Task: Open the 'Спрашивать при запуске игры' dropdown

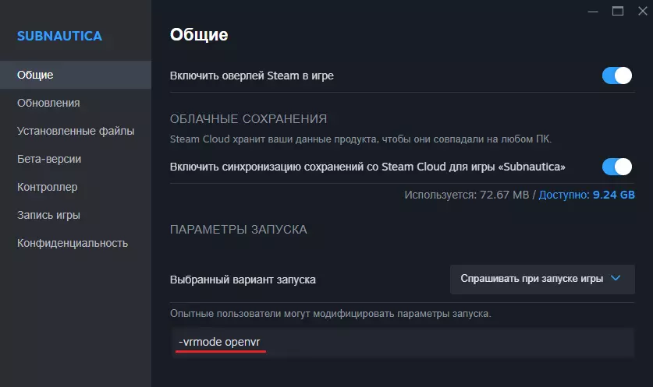Action: pyautogui.click(x=542, y=279)
